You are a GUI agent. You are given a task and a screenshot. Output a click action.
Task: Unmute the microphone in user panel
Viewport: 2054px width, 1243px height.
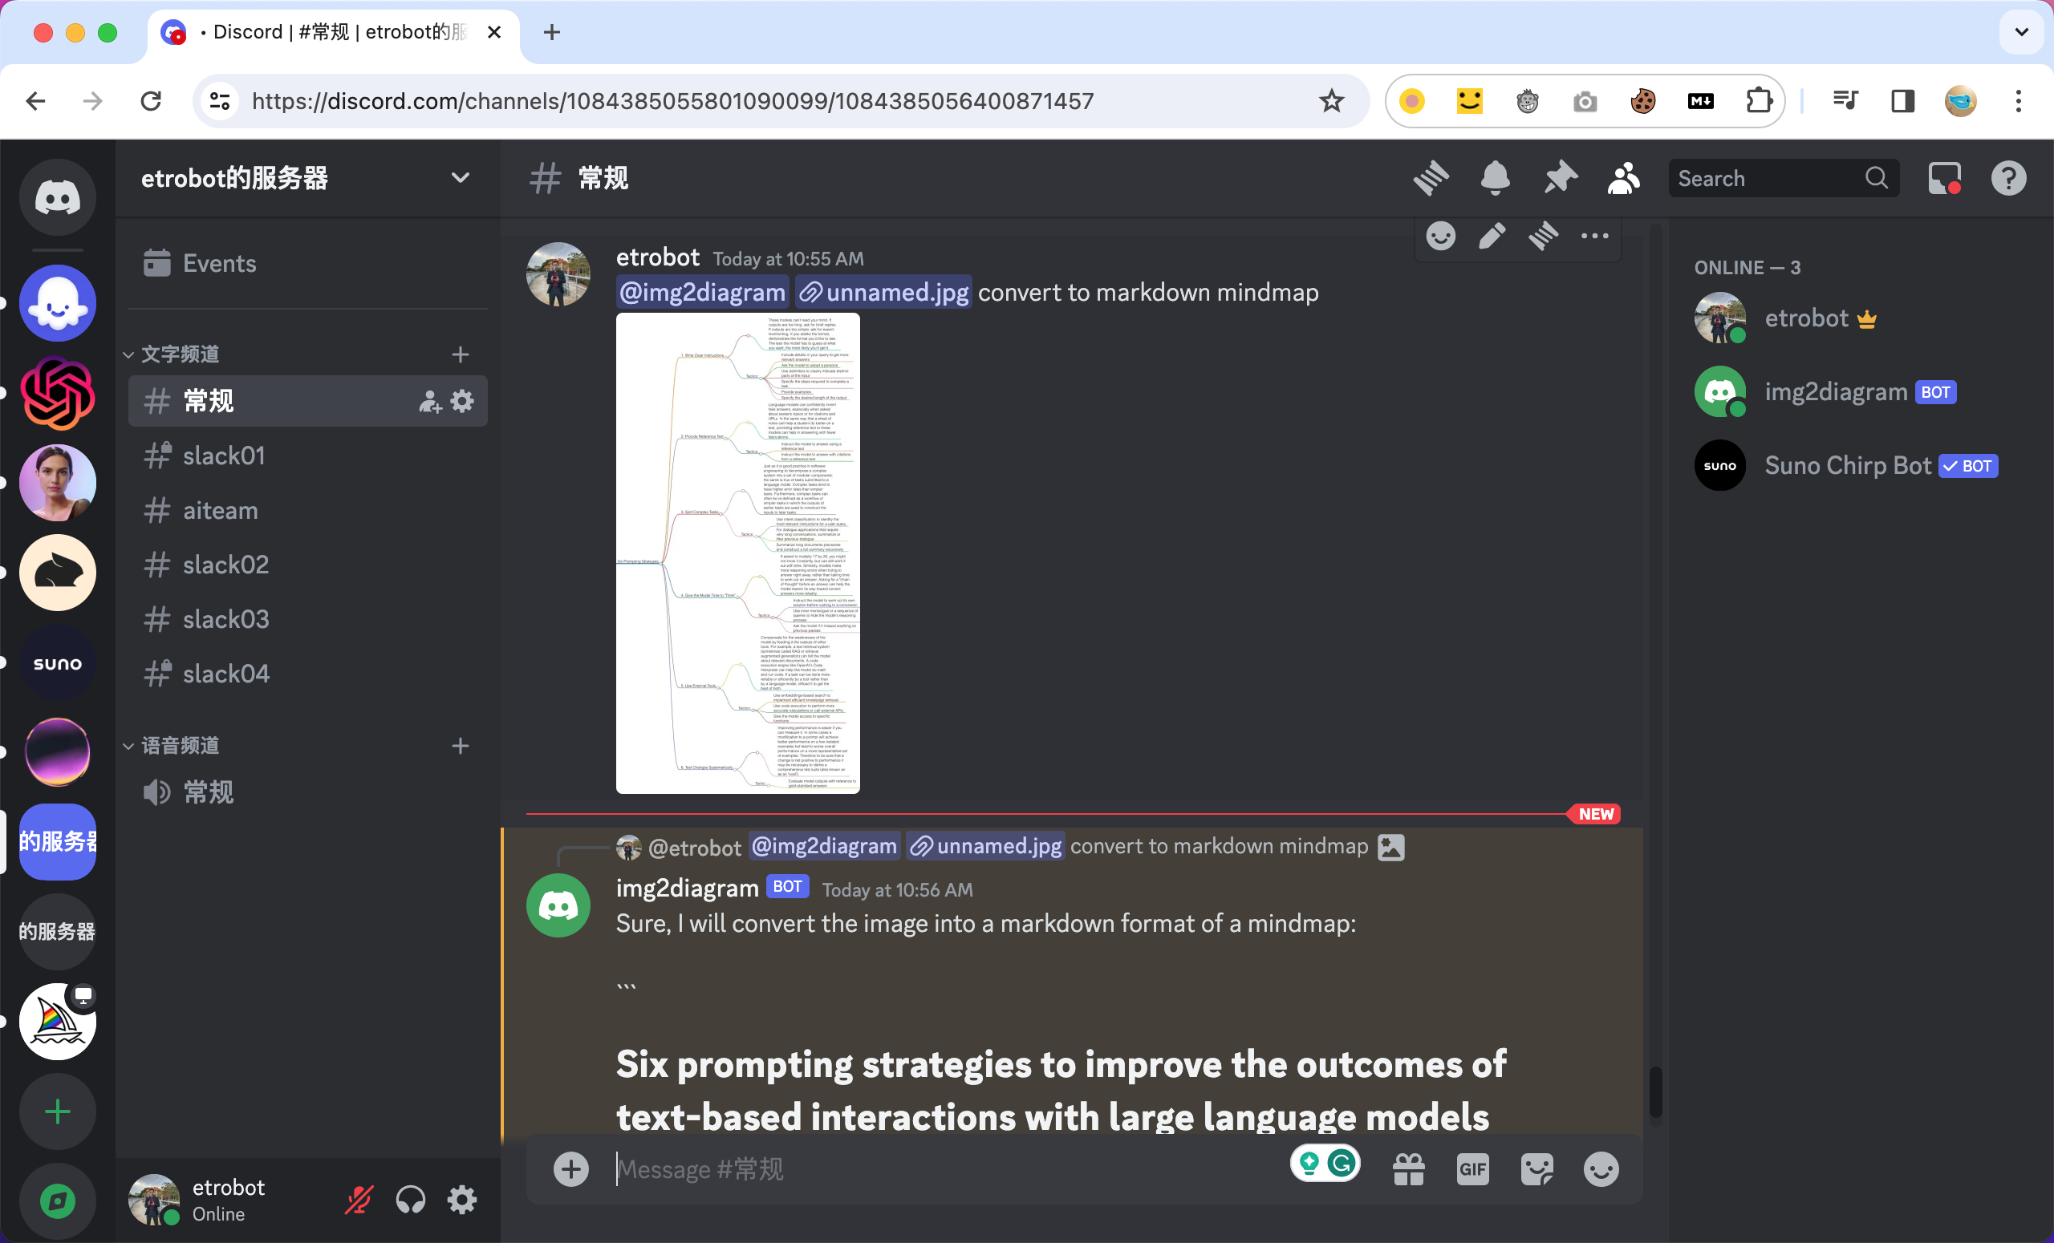pos(359,1200)
